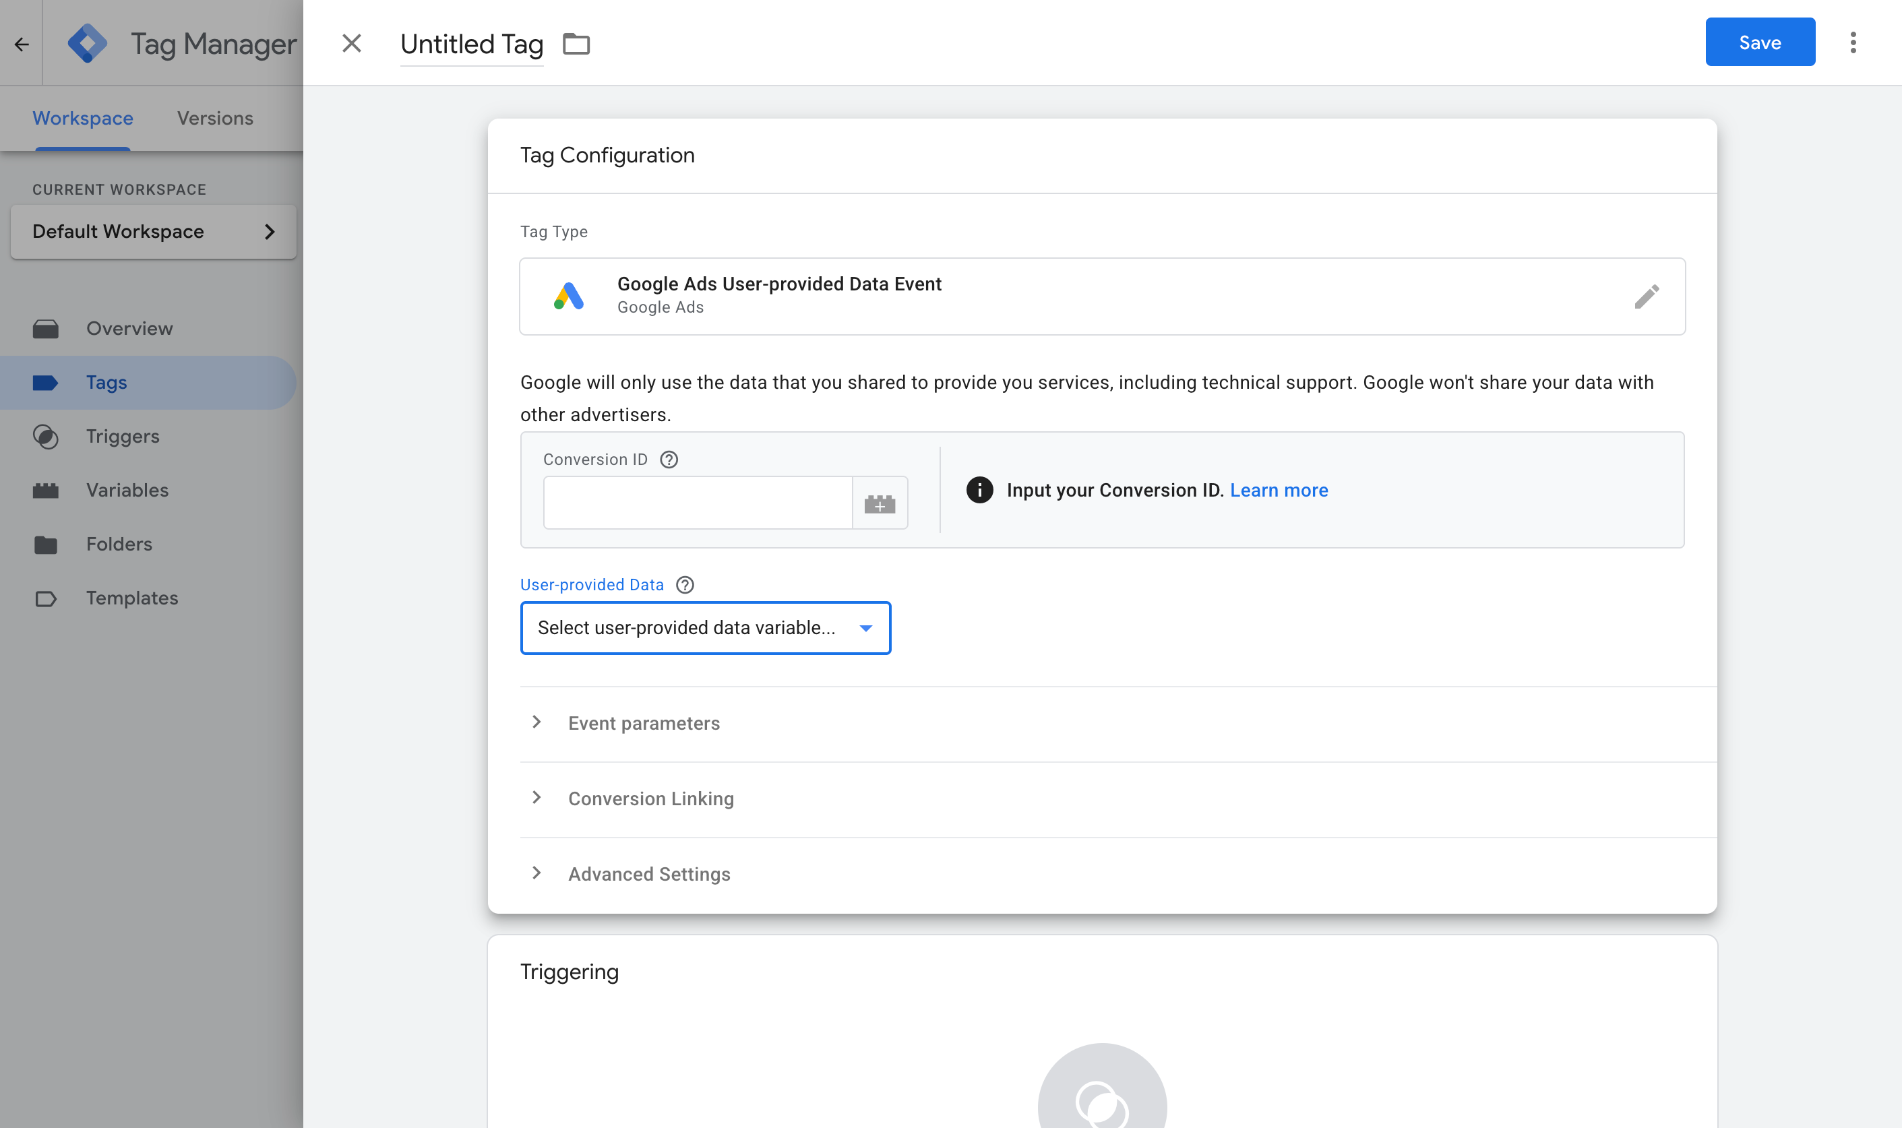Click the Tags label icon in sidebar

point(46,382)
